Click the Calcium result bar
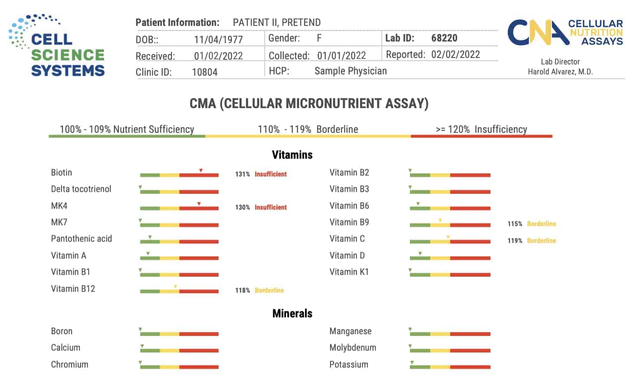 click(179, 351)
